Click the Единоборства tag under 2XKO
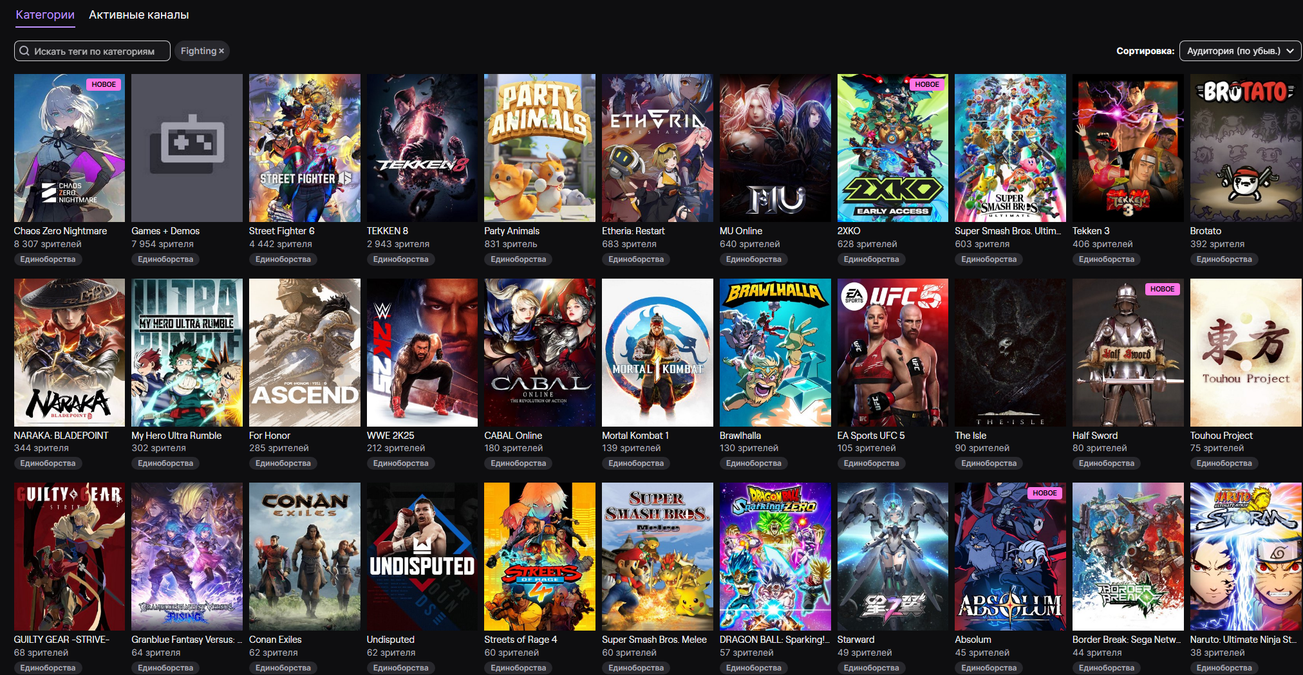Image resolution: width=1303 pixels, height=675 pixels. click(871, 259)
